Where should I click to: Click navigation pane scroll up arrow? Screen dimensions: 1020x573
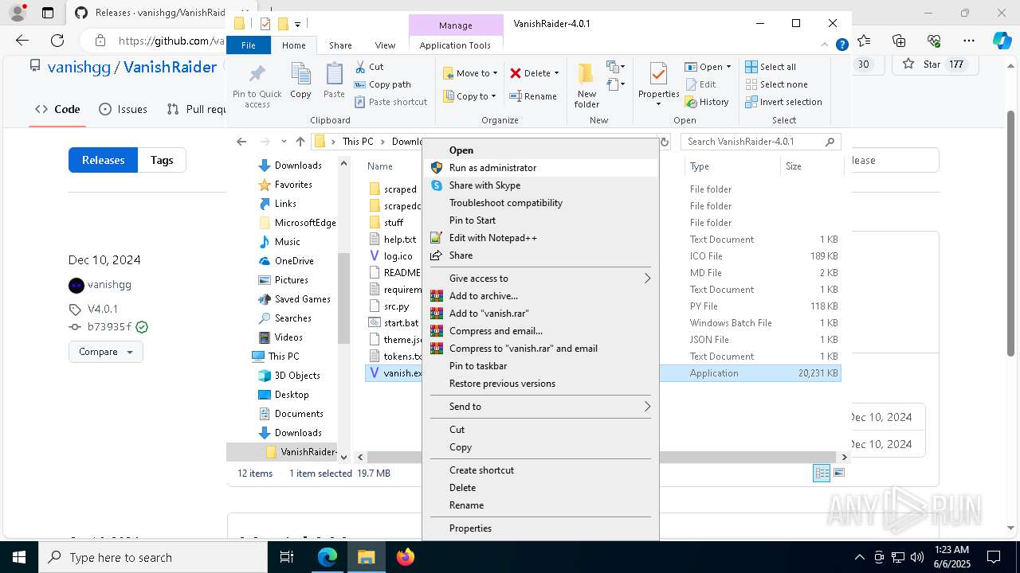point(343,164)
